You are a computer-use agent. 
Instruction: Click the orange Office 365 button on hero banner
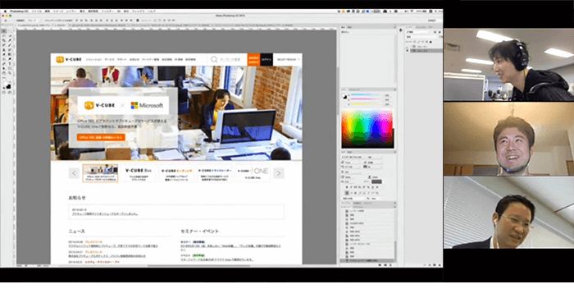(101, 137)
